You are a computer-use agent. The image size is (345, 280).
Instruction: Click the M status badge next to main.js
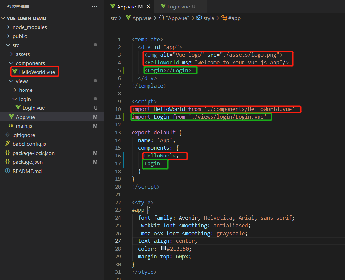(95, 126)
